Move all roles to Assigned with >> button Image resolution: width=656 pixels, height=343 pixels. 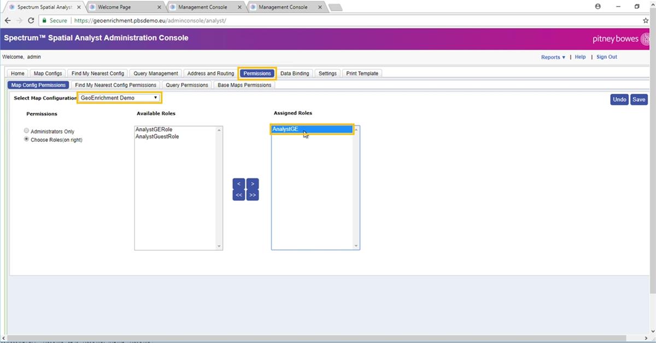253,195
